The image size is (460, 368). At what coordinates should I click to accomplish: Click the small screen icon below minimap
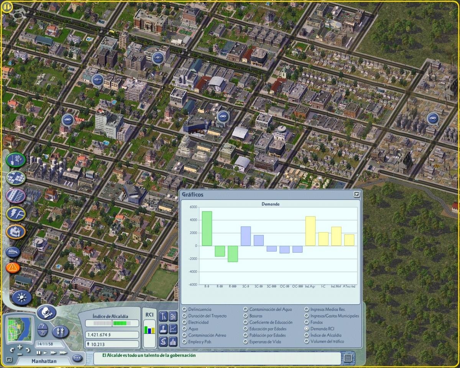pos(9,360)
